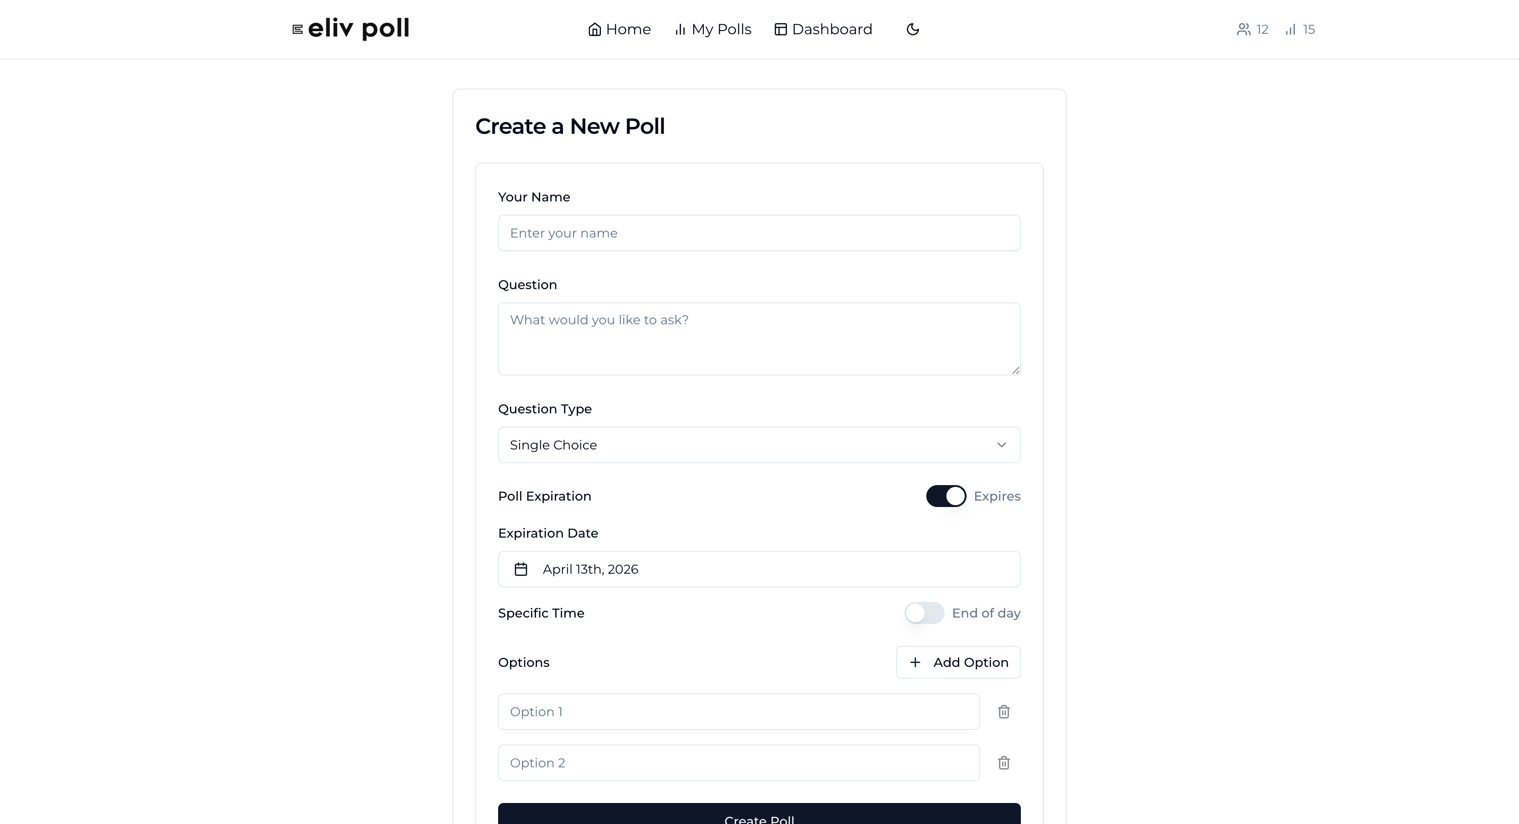
Task: Delete Option 2 with trash icon
Action: pyautogui.click(x=1004, y=763)
